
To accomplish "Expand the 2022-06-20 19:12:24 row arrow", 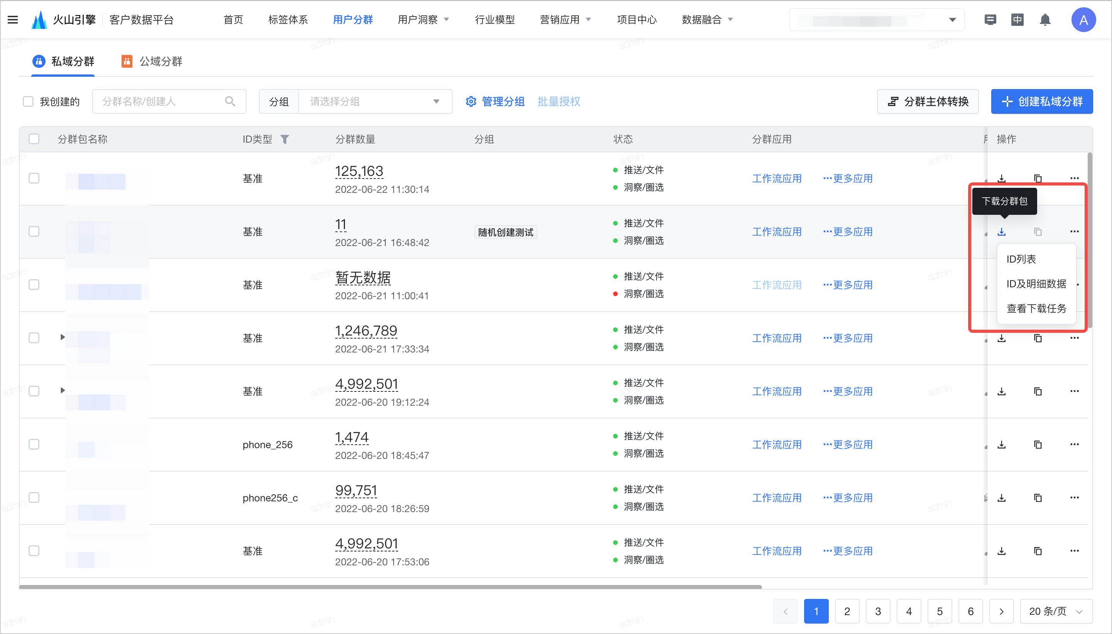I will pyautogui.click(x=62, y=390).
